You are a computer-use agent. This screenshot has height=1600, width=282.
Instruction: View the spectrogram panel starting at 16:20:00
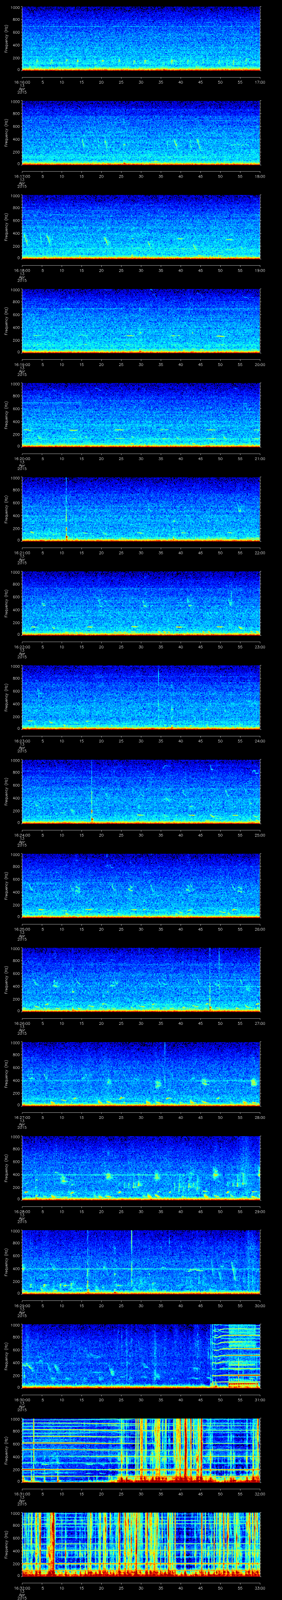coord(141,415)
